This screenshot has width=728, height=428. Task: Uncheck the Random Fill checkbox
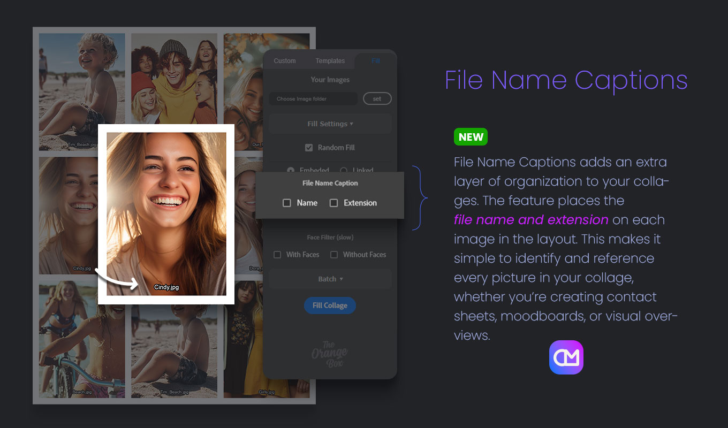(x=309, y=148)
